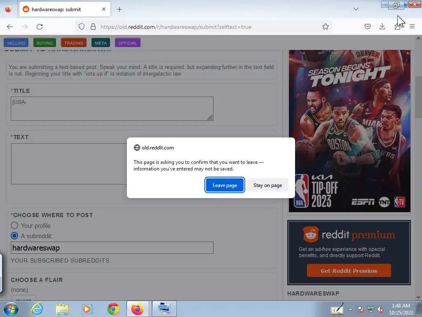Click the scrollbar down arrow

coord(418,297)
